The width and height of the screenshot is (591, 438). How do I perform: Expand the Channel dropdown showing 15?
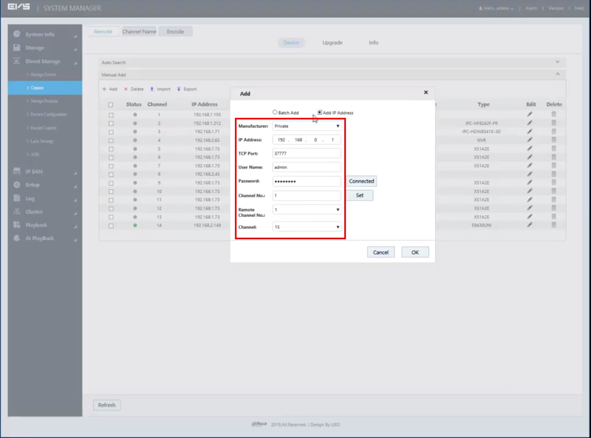[x=307, y=227]
